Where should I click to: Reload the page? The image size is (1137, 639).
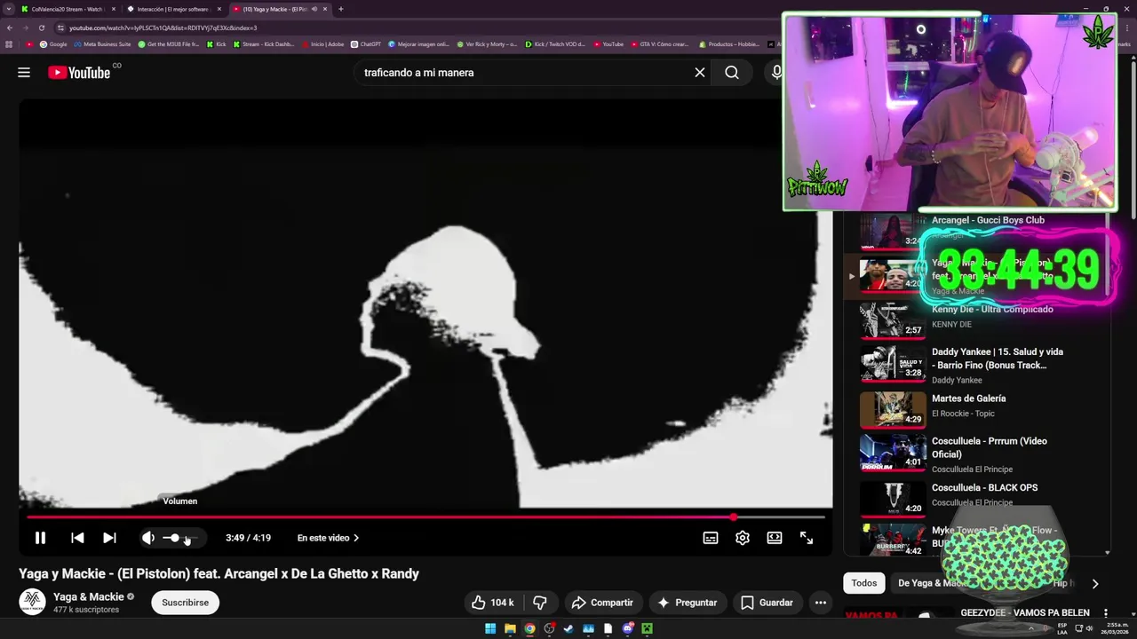pos(41,28)
